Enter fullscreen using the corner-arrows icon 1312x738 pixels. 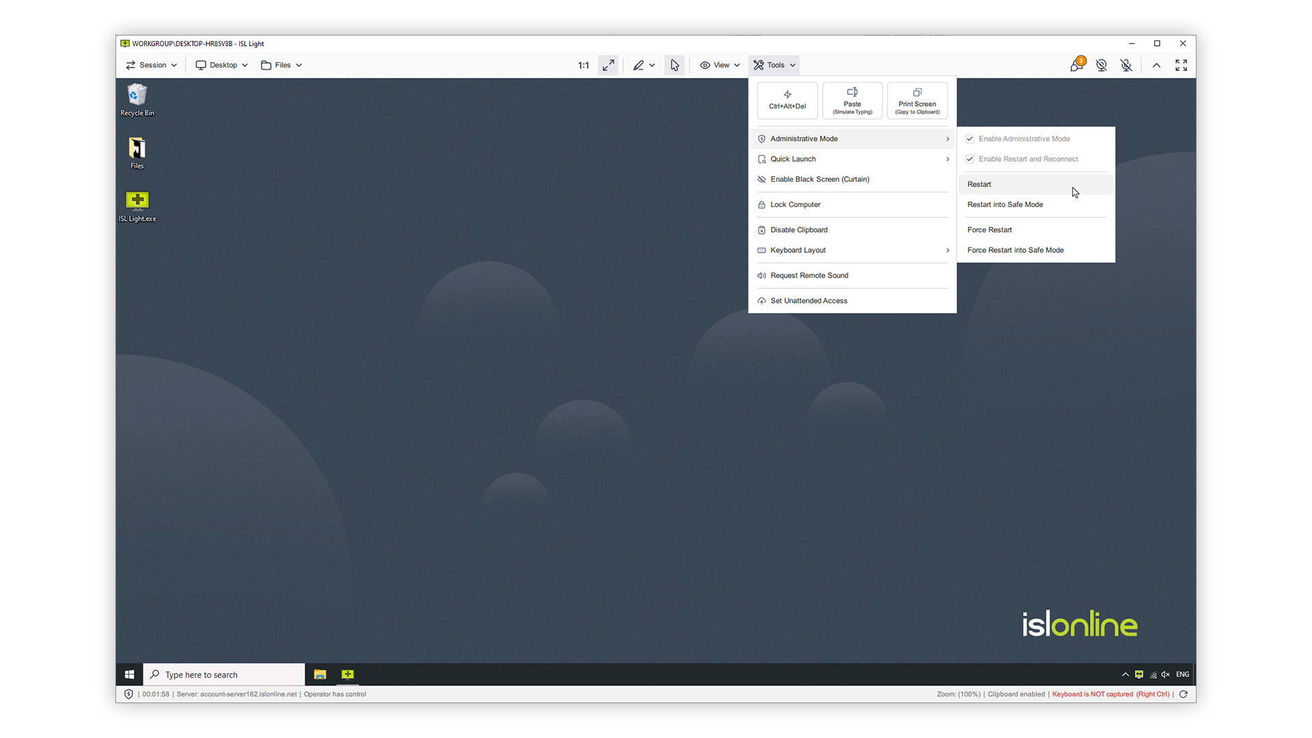point(1181,65)
